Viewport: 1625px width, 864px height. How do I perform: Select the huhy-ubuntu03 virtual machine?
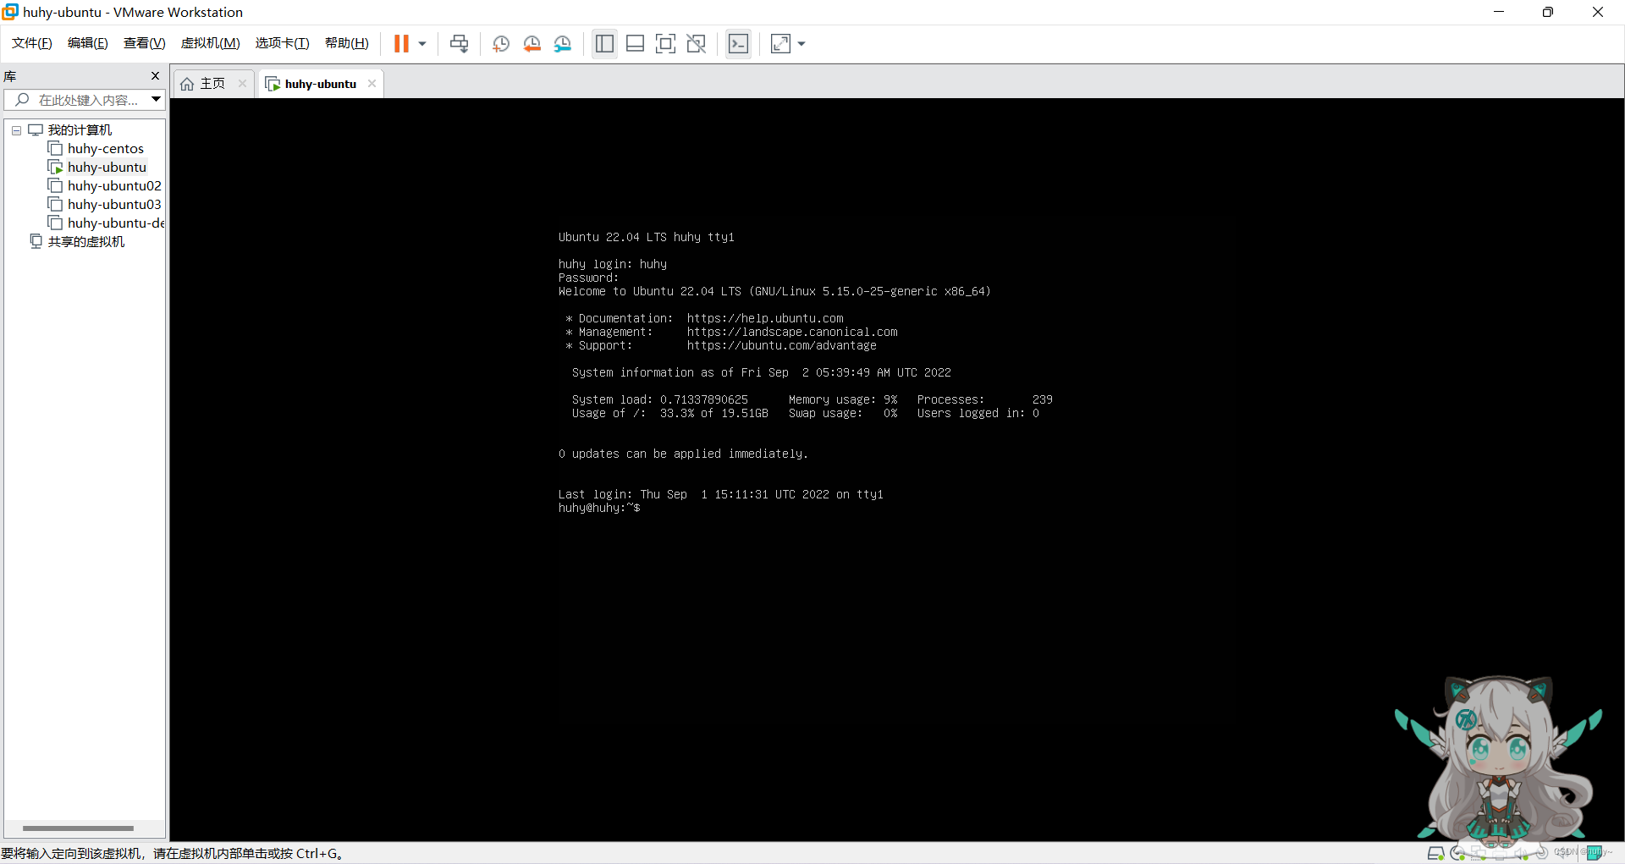[114, 205]
